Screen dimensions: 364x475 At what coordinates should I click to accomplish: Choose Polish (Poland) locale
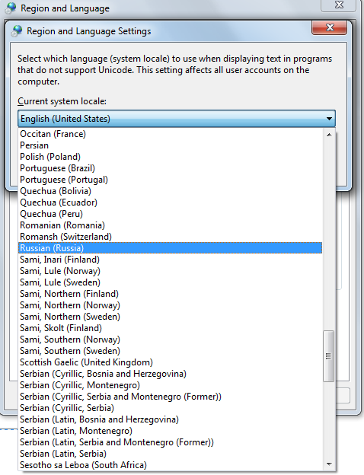170,157
